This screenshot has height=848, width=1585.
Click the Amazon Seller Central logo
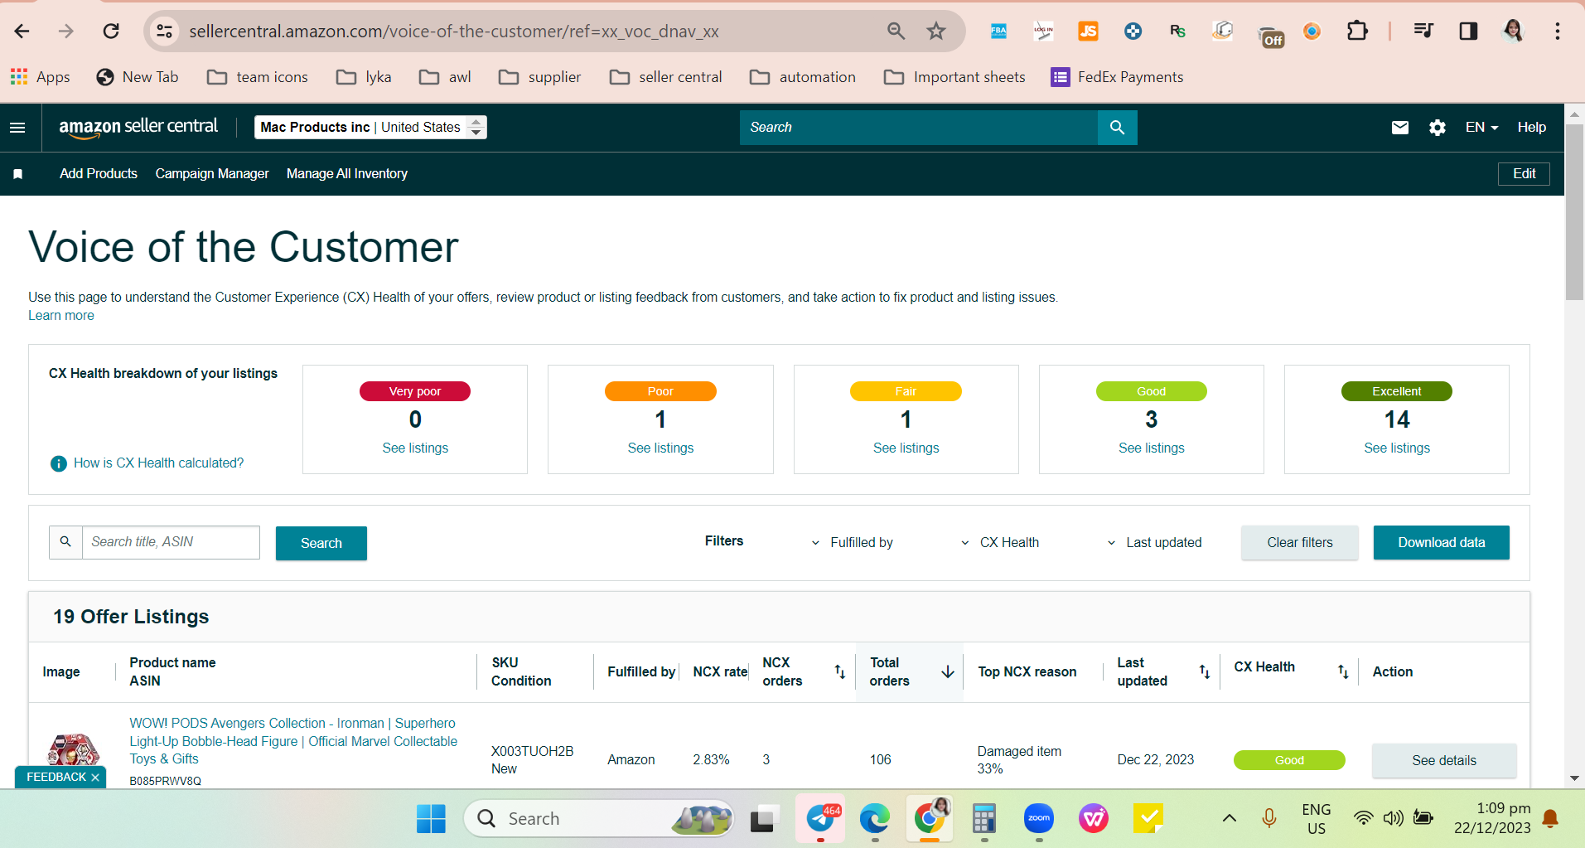[x=138, y=127]
